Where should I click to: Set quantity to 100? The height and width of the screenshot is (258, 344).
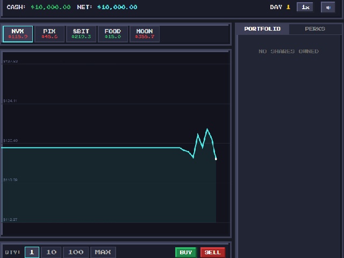click(76, 252)
